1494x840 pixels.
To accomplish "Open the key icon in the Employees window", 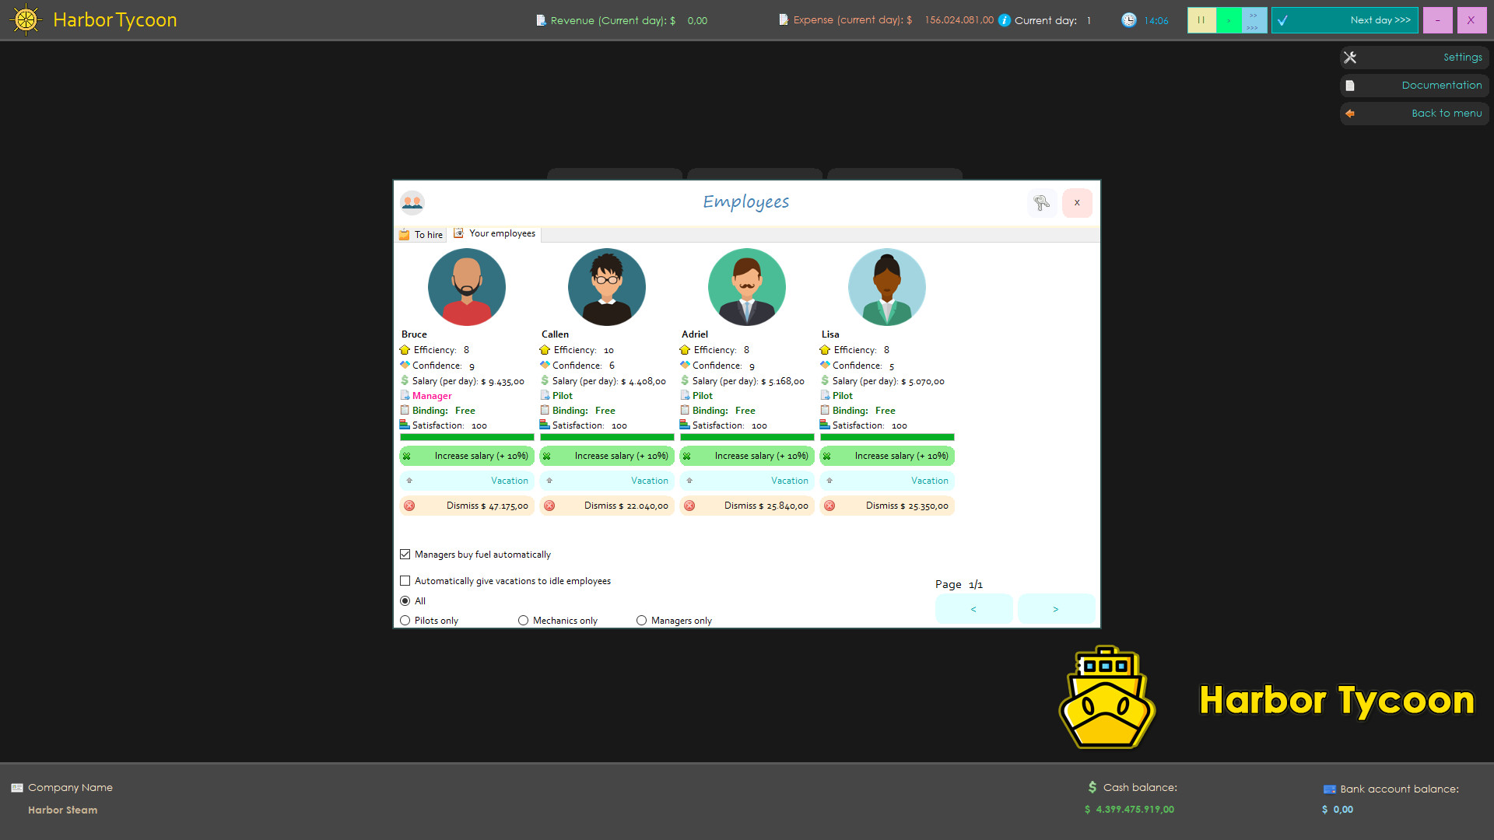I will point(1042,202).
